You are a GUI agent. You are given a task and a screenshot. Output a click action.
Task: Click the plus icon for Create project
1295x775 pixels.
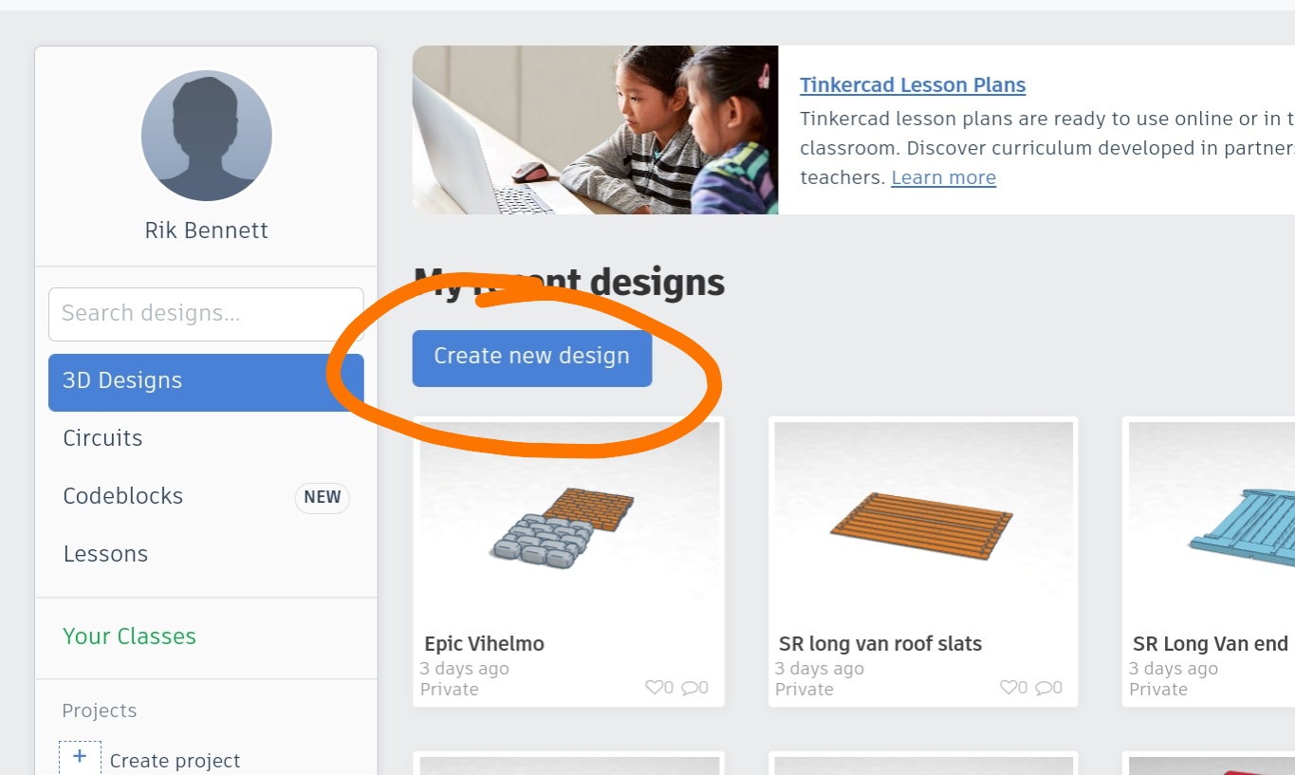80,757
